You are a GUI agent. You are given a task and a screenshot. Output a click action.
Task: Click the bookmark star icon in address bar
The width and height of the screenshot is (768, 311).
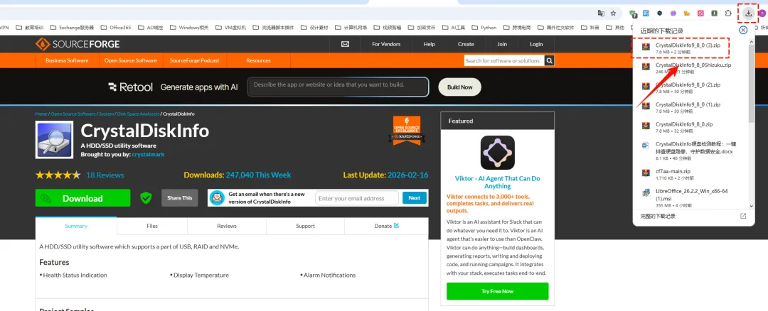coord(613,13)
